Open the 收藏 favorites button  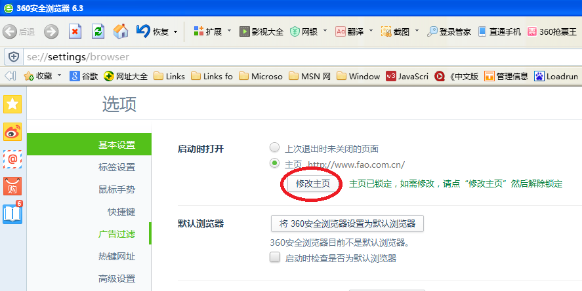pos(37,77)
